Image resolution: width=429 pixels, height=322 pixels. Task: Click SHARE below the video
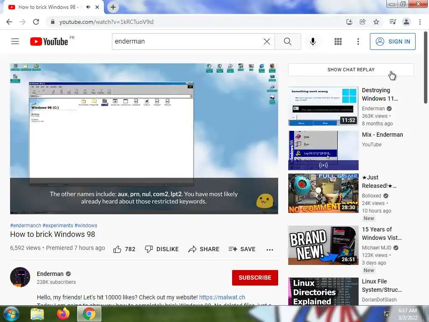click(204, 249)
